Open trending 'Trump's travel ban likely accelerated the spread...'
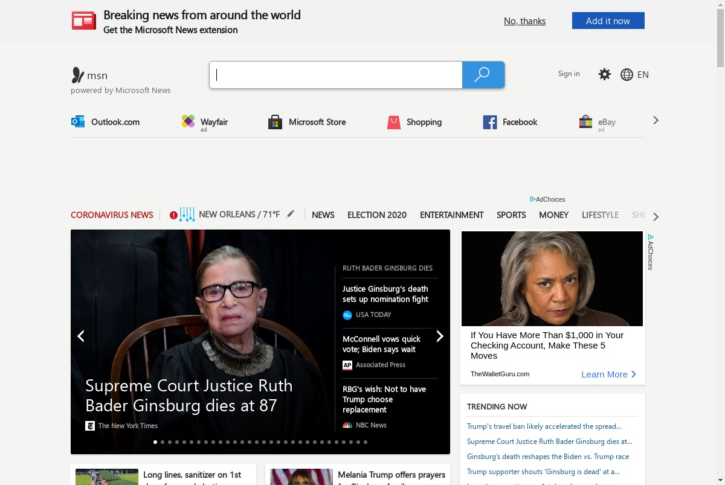 point(544,426)
